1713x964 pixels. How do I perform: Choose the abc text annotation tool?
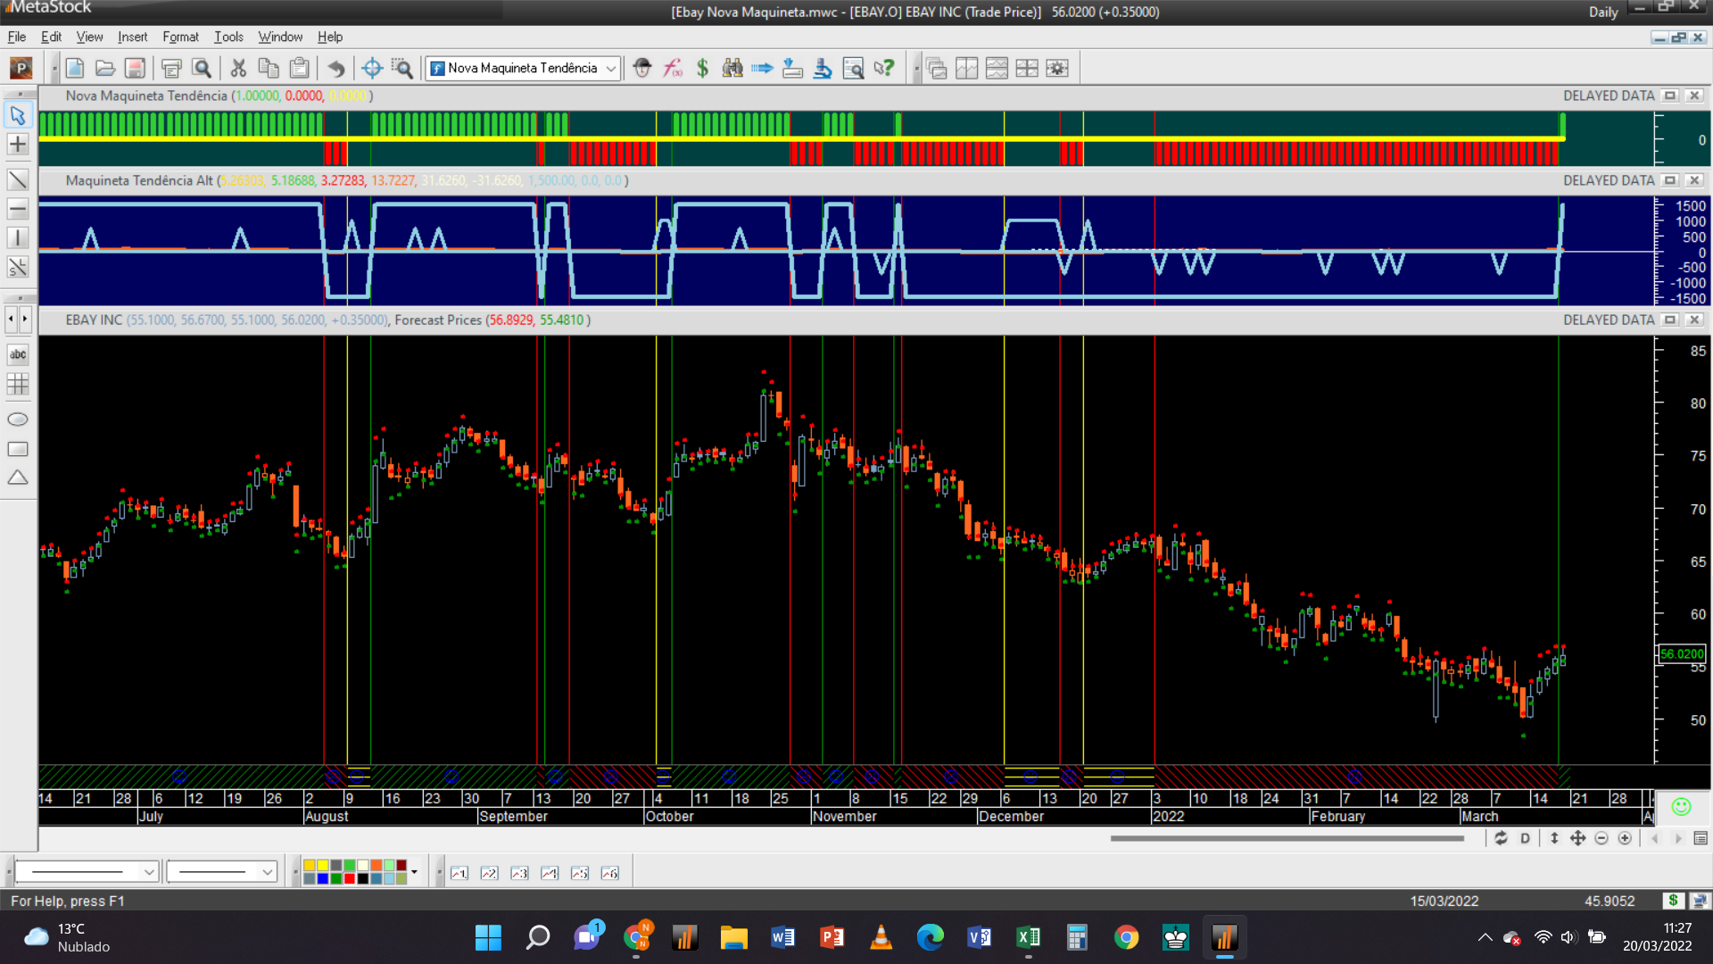17,354
